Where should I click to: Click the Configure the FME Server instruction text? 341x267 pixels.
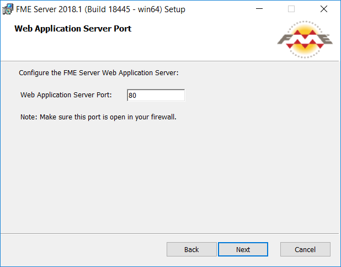pos(99,73)
